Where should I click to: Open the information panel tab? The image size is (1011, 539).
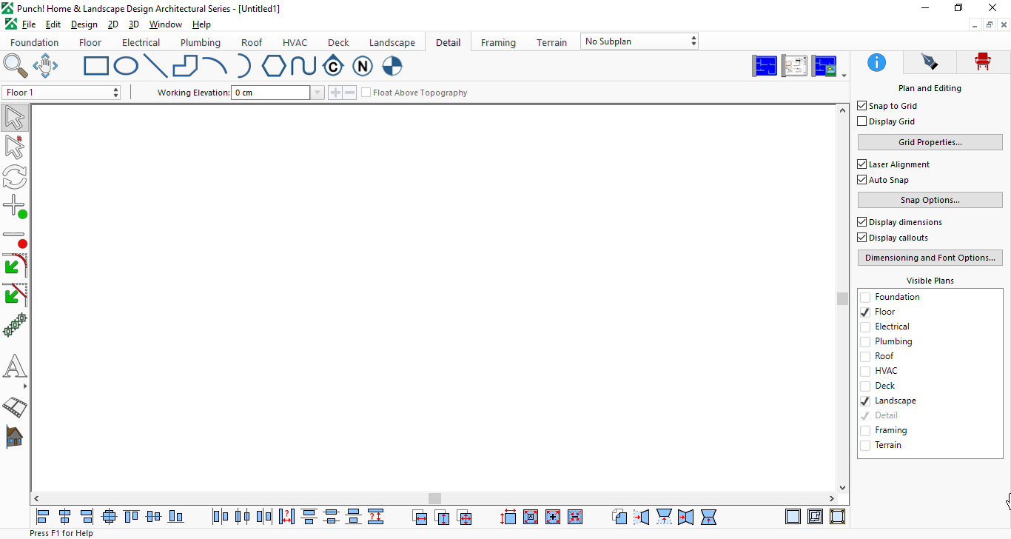click(876, 62)
